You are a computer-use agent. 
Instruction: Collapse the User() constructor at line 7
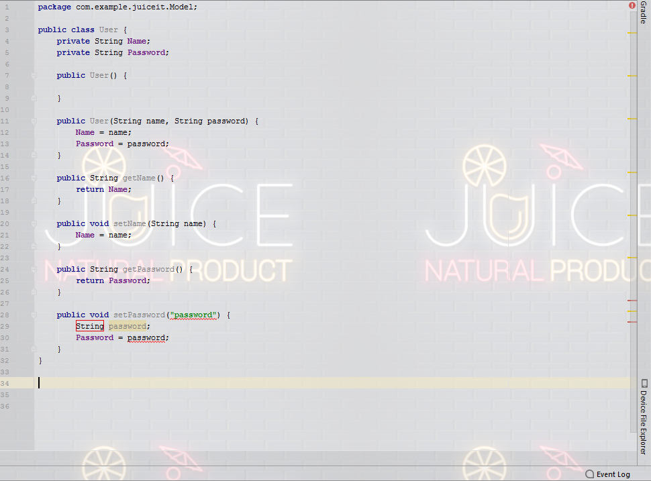(x=34, y=76)
